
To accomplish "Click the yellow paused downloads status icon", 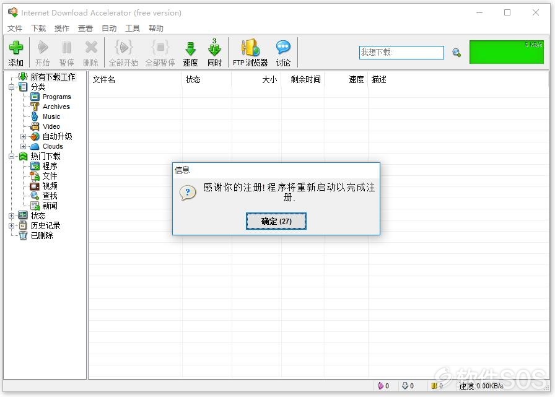I will coord(434,386).
